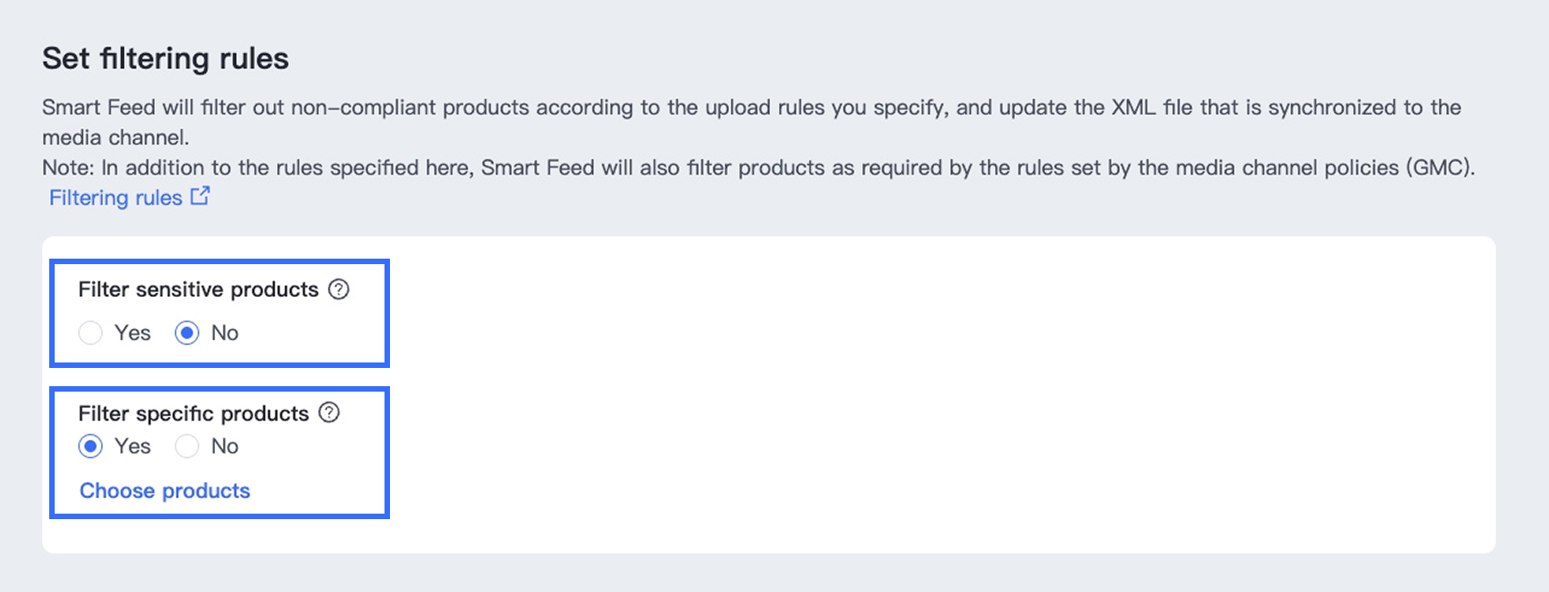Screen dimensions: 1549x592
Task: Click the 'Note: In addition to the rules' text
Action: [x=758, y=168]
